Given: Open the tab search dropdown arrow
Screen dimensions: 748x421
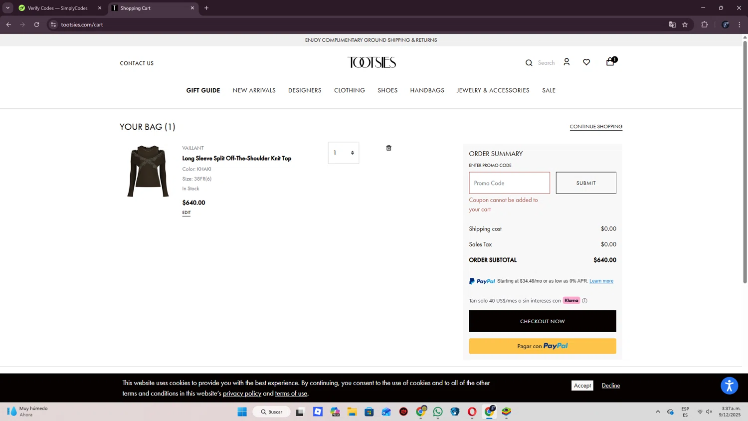Looking at the screenshot, I should (x=7, y=8).
